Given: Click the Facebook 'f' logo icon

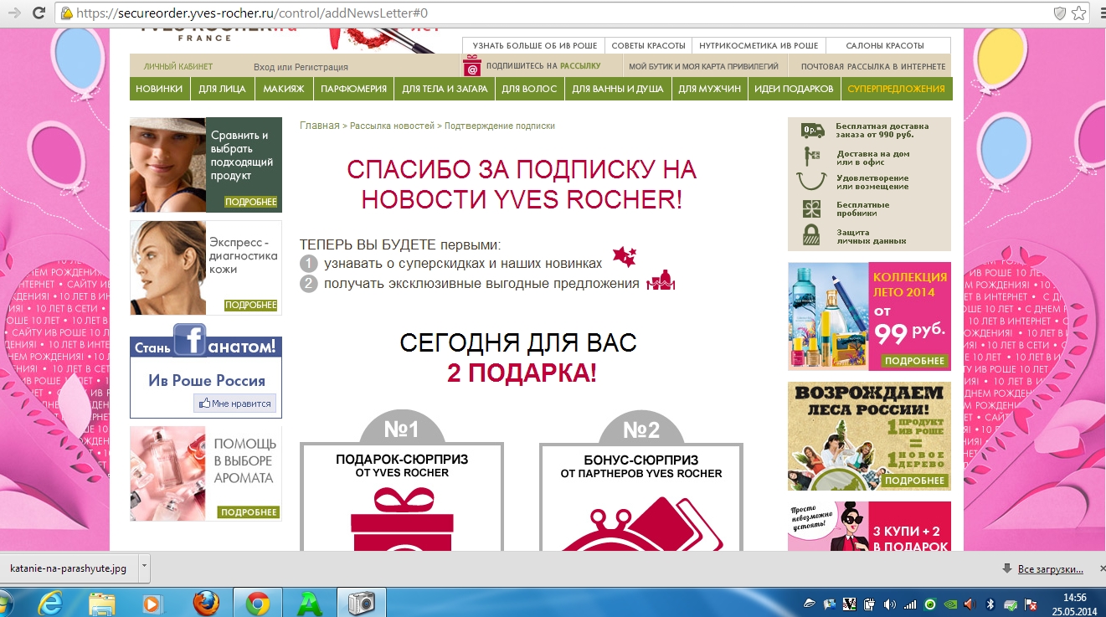Looking at the screenshot, I should [189, 340].
